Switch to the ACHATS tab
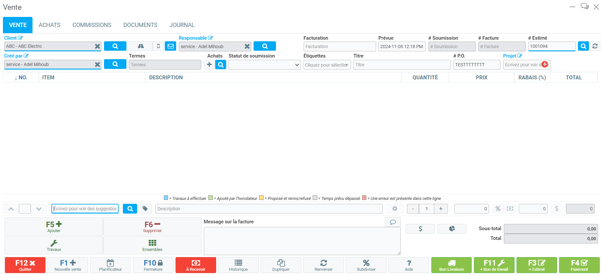Viewport: 602px width, 275px height. 49,25
